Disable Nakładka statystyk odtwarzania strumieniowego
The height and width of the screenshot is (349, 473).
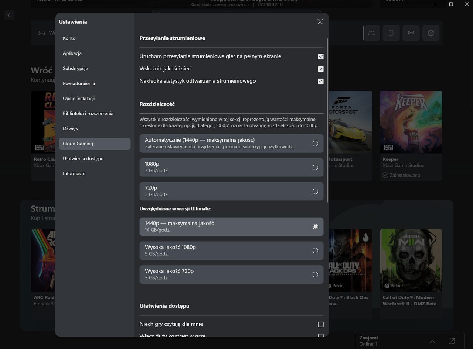(321, 81)
